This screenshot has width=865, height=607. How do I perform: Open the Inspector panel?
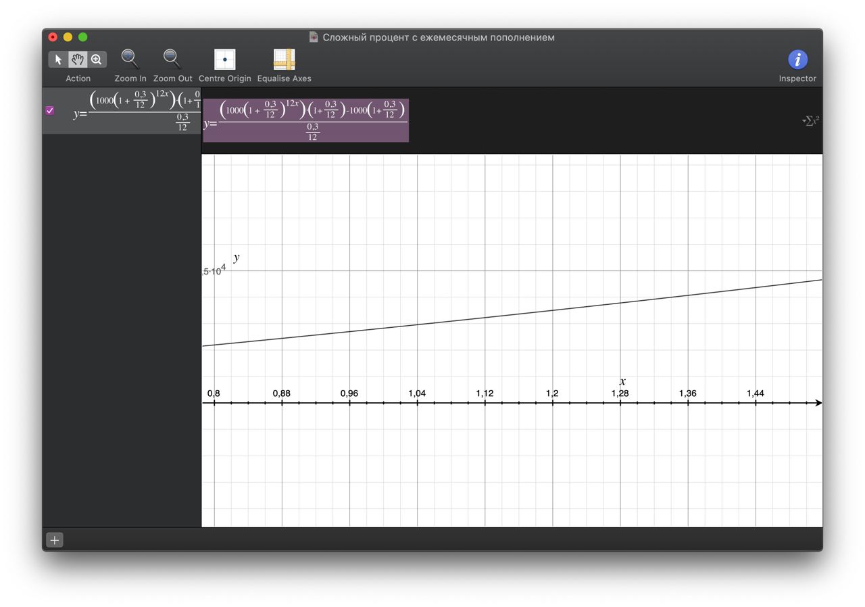[797, 59]
